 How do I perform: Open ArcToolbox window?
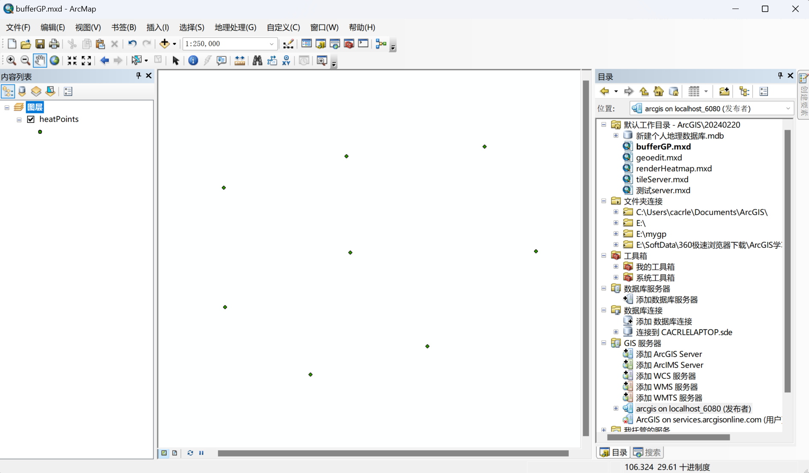point(349,44)
